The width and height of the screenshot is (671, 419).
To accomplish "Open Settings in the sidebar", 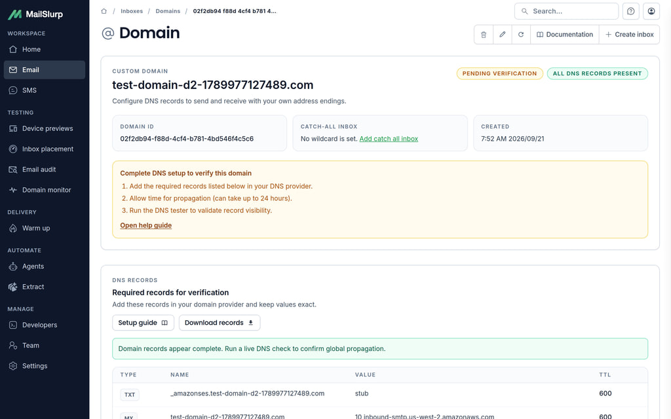I will [44, 365].
